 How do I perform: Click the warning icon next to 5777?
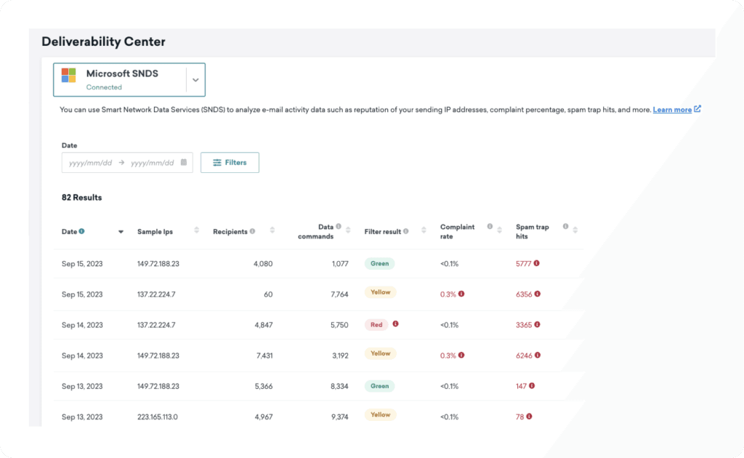pos(536,264)
